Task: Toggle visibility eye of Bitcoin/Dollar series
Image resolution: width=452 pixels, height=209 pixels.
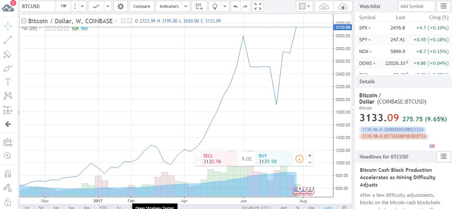Action: [x=123, y=21]
